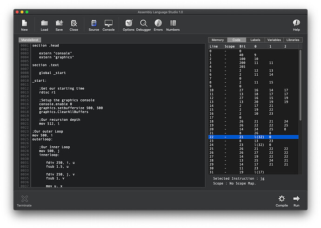Click 'section .head' source line
Image resolution: width=321 pixels, height=228 pixels.
46,46
